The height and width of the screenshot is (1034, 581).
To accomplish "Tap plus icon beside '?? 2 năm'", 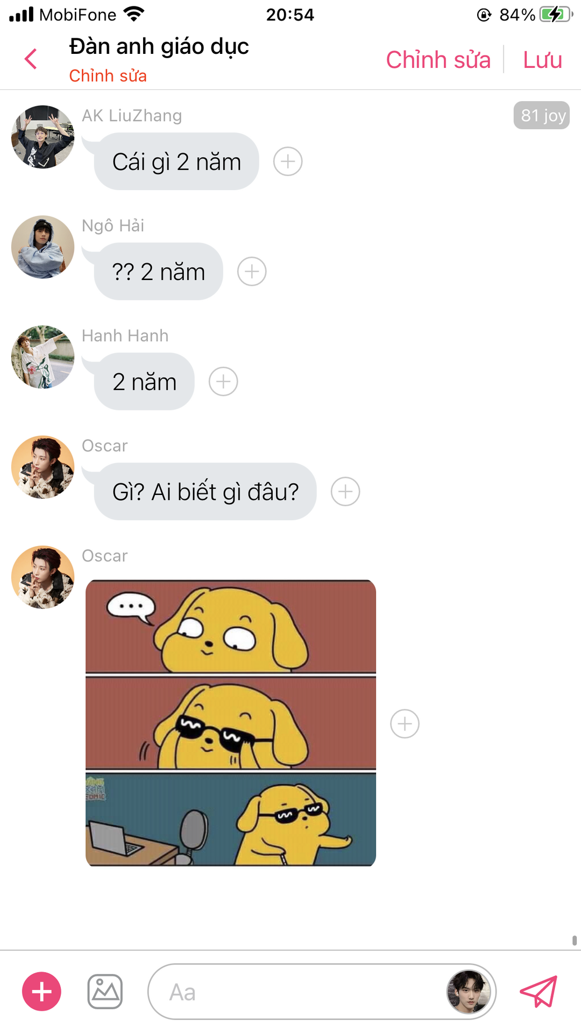I will 252,271.
